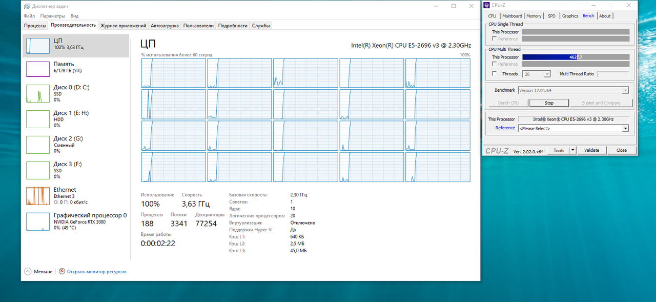Viewport: 656px width, 302px height.
Task: Open the Файл menu
Action: point(29,16)
